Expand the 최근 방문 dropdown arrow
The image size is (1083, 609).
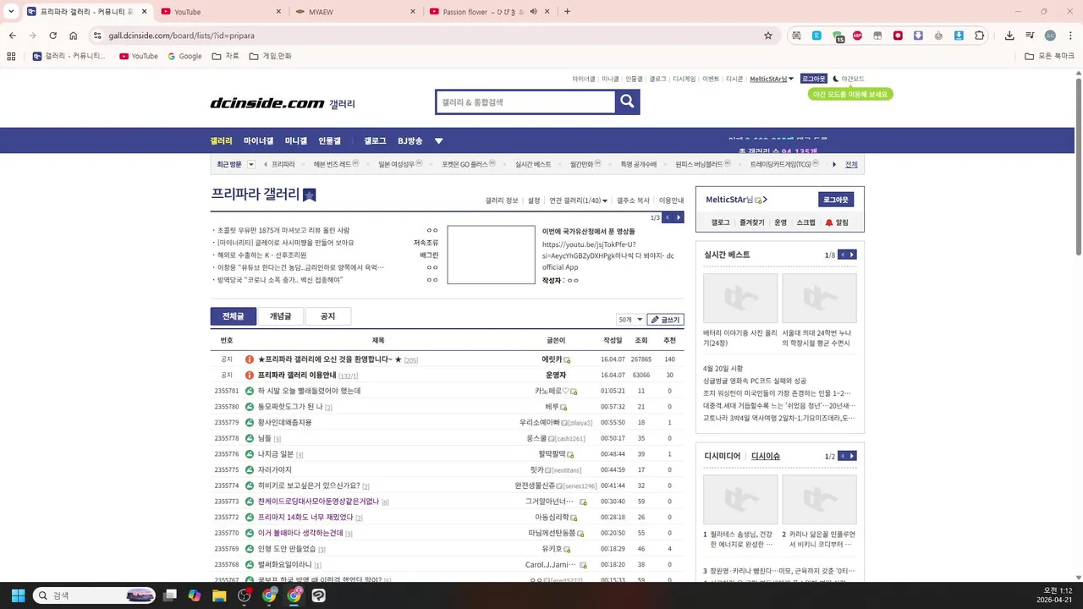point(250,164)
